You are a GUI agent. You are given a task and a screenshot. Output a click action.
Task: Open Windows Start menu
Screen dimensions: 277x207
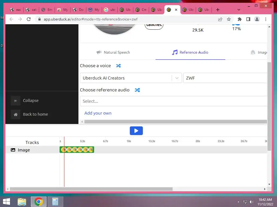pos(6,202)
